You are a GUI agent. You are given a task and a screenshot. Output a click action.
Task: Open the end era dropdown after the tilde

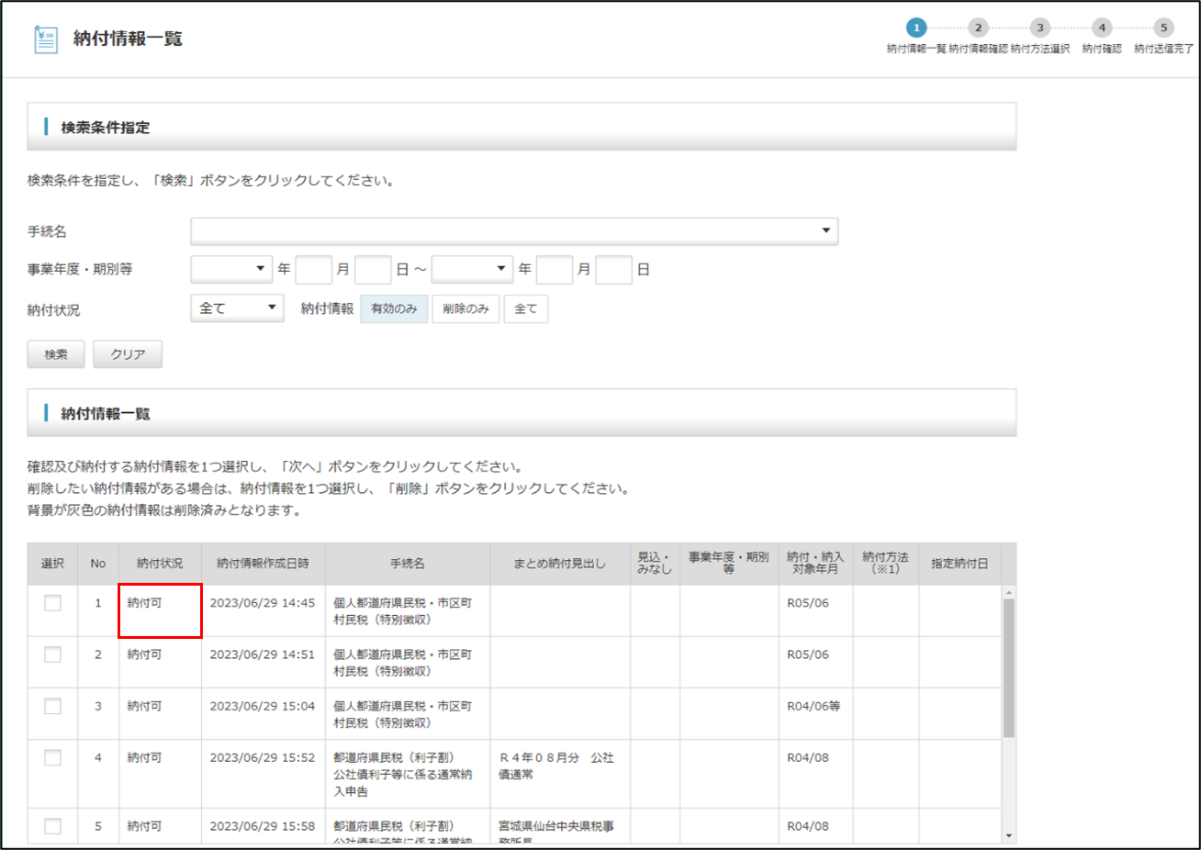[x=472, y=269]
